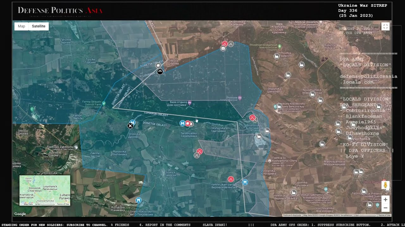Click the Zakitne village label
The height and width of the screenshot is (227, 405).
[95, 155]
